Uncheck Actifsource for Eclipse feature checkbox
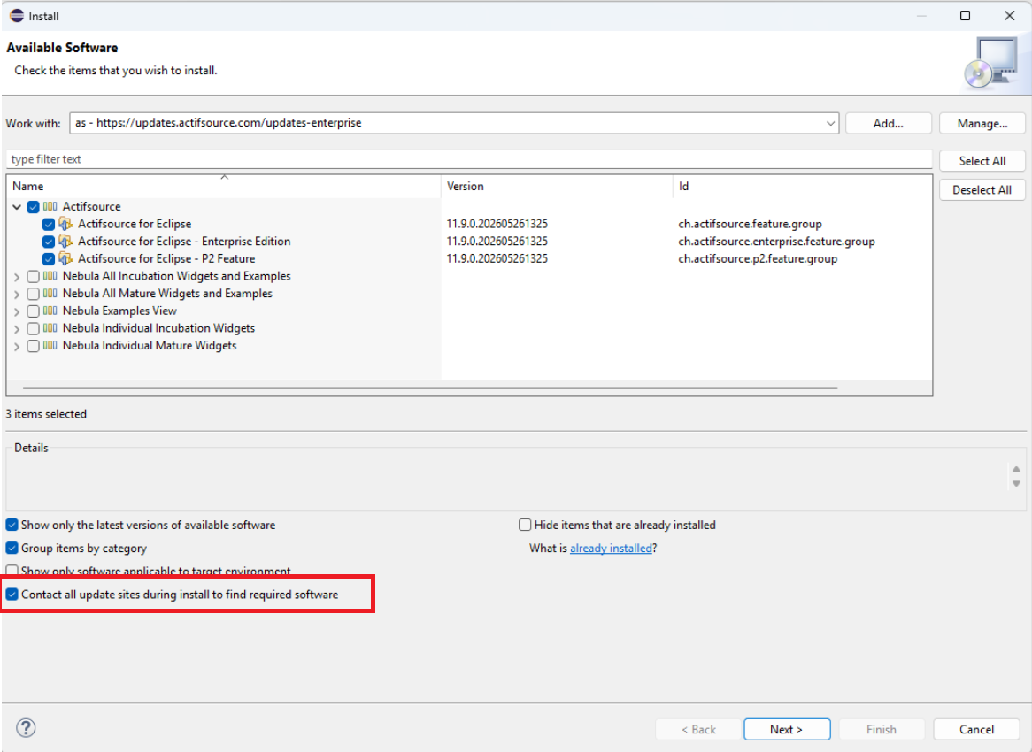This screenshot has height=752, width=1032. click(49, 225)
